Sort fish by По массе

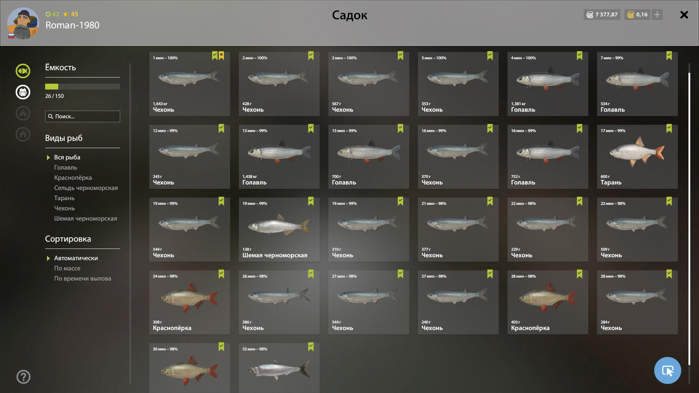click(67, 268)
